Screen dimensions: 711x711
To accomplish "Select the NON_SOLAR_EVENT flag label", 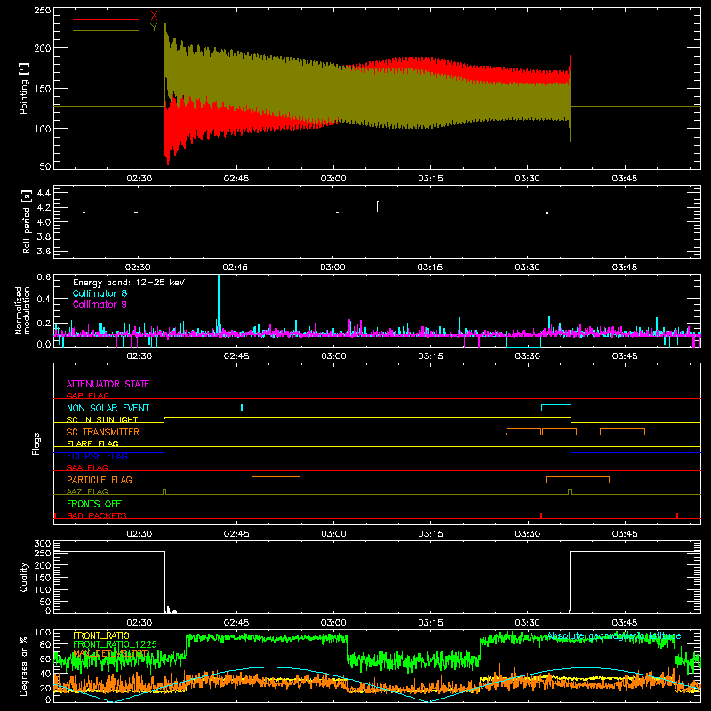I will pos(108,408).
